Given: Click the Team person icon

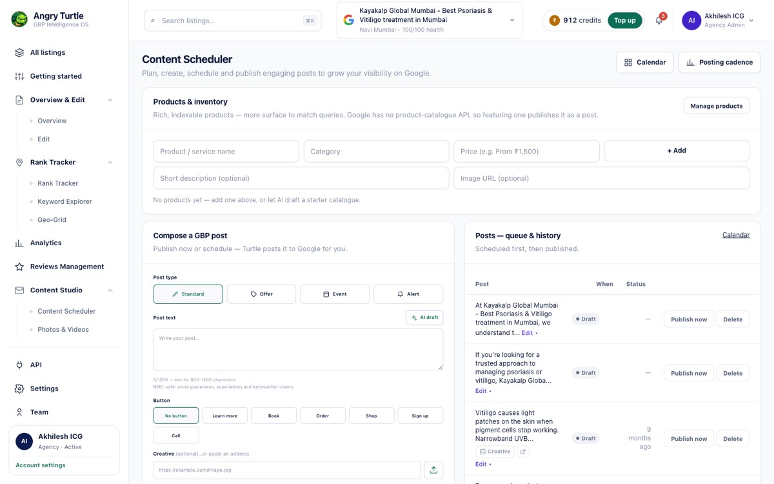Looking at the screenshot, I should 19,412.
